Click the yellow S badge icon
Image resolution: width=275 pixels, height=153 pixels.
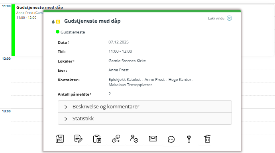pos(58,22)
